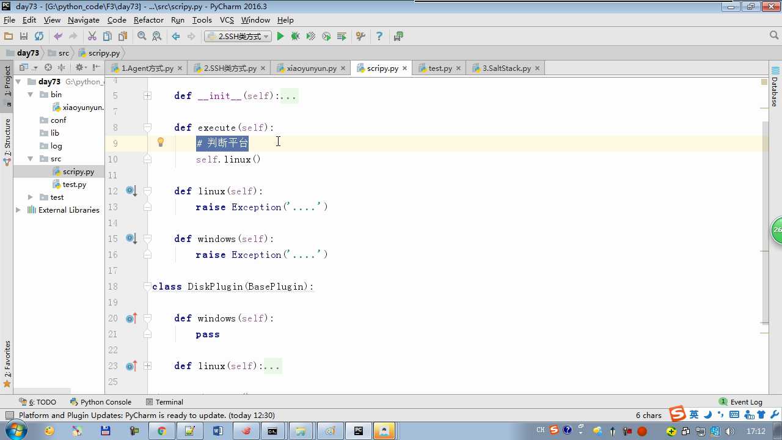Click Run with Coverage icon
Viewport: 782px width, 440px height.
point(311,37)
